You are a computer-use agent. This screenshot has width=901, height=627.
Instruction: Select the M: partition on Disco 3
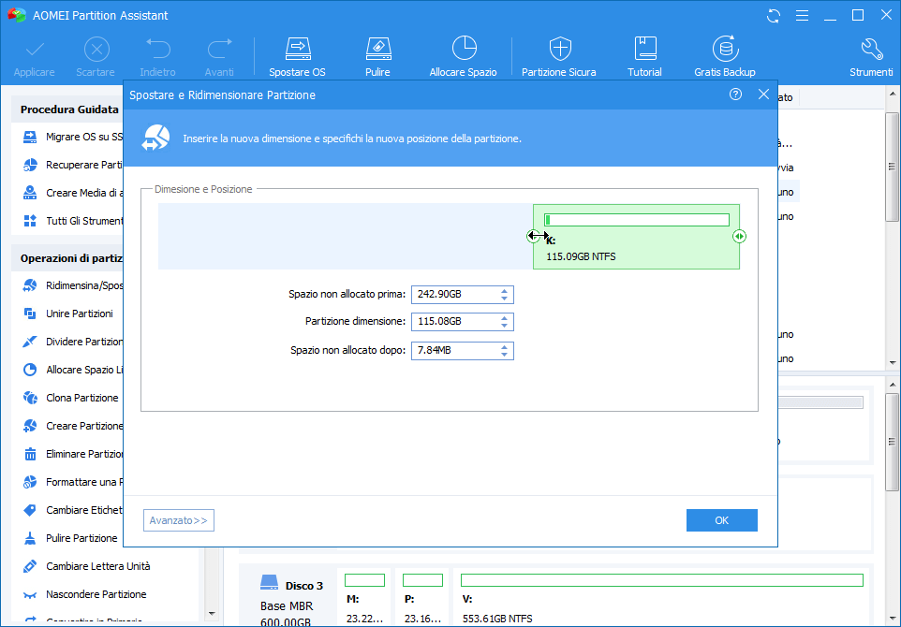tap(364, 598)
